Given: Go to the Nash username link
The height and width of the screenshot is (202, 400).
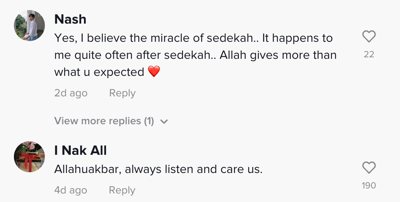Looking at the screenshot, I should [70, 19].
